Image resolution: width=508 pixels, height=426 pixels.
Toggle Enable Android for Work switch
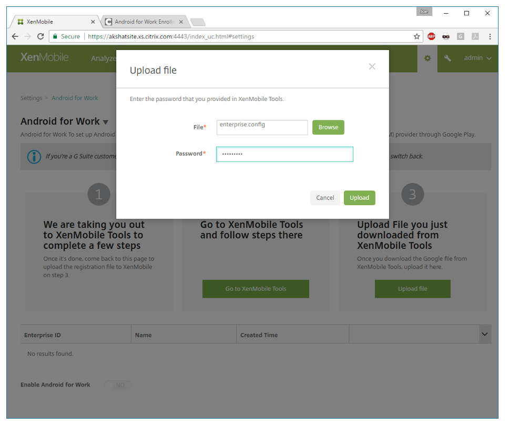tap(118, 385)
